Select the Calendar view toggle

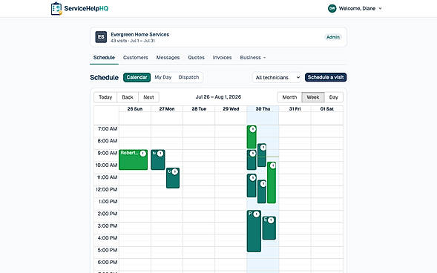pos(137,77)
